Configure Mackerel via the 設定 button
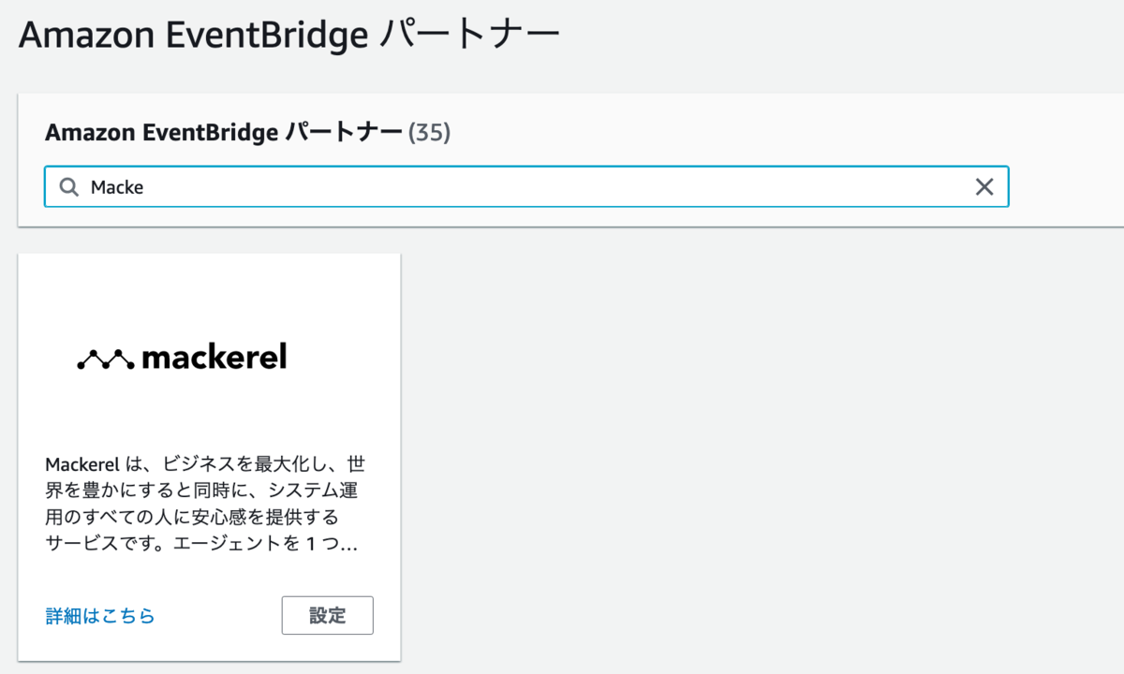The image size is (1124, 674). coord(327,615)
